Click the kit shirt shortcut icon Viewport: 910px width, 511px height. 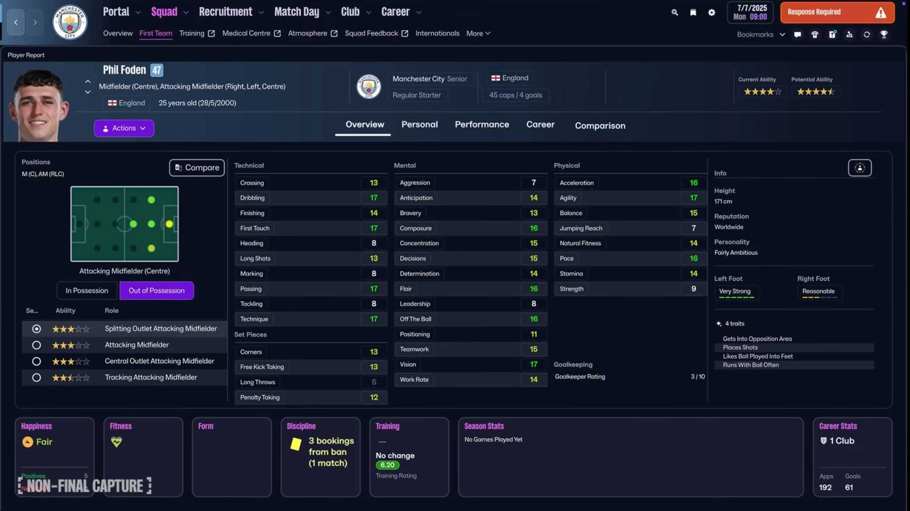point(814,35)
